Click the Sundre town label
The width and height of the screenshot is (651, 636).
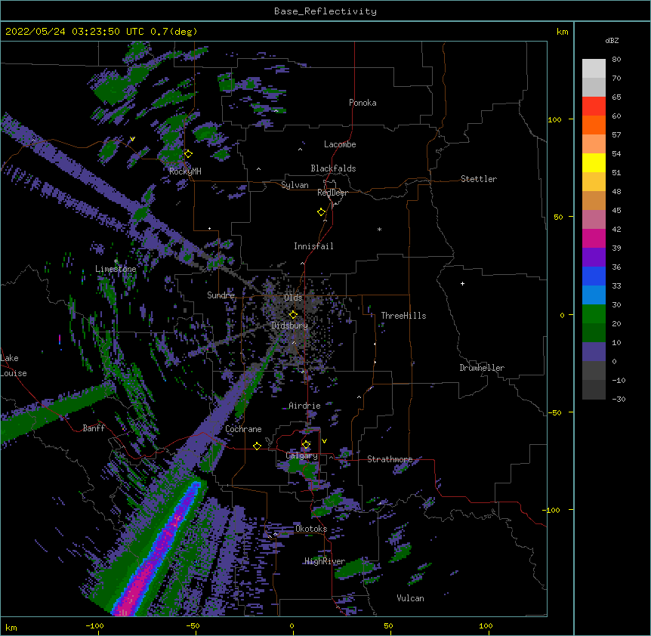(221, 295)
